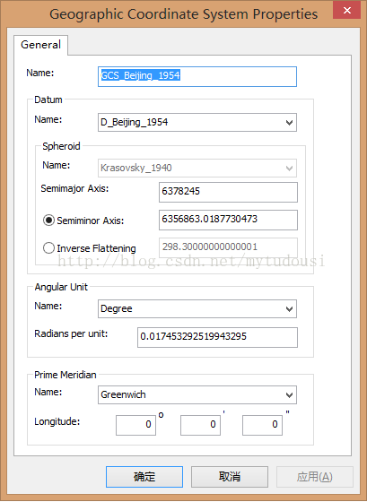The width and height of the screenshot is (367, 502).
Task: Click the Angular Unit group heading
Action: pos(61,287)
